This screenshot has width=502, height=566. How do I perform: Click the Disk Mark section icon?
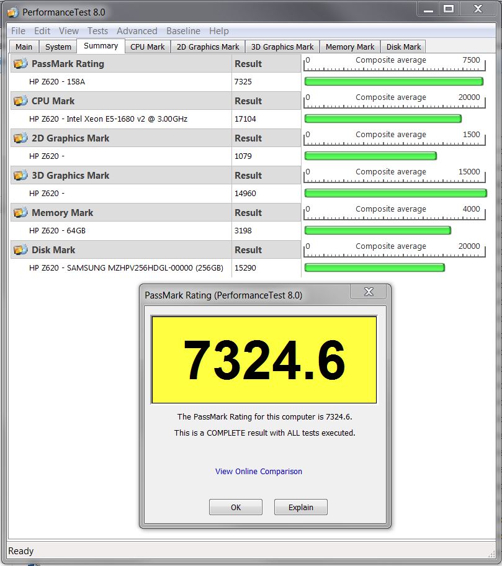click(x=20, y=250)
